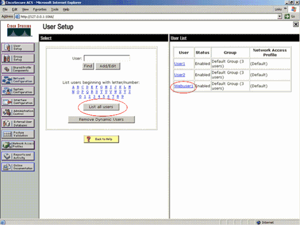Click the Back to Help button
The width and height of the screenshot is (300, 225).
[101, 139]
